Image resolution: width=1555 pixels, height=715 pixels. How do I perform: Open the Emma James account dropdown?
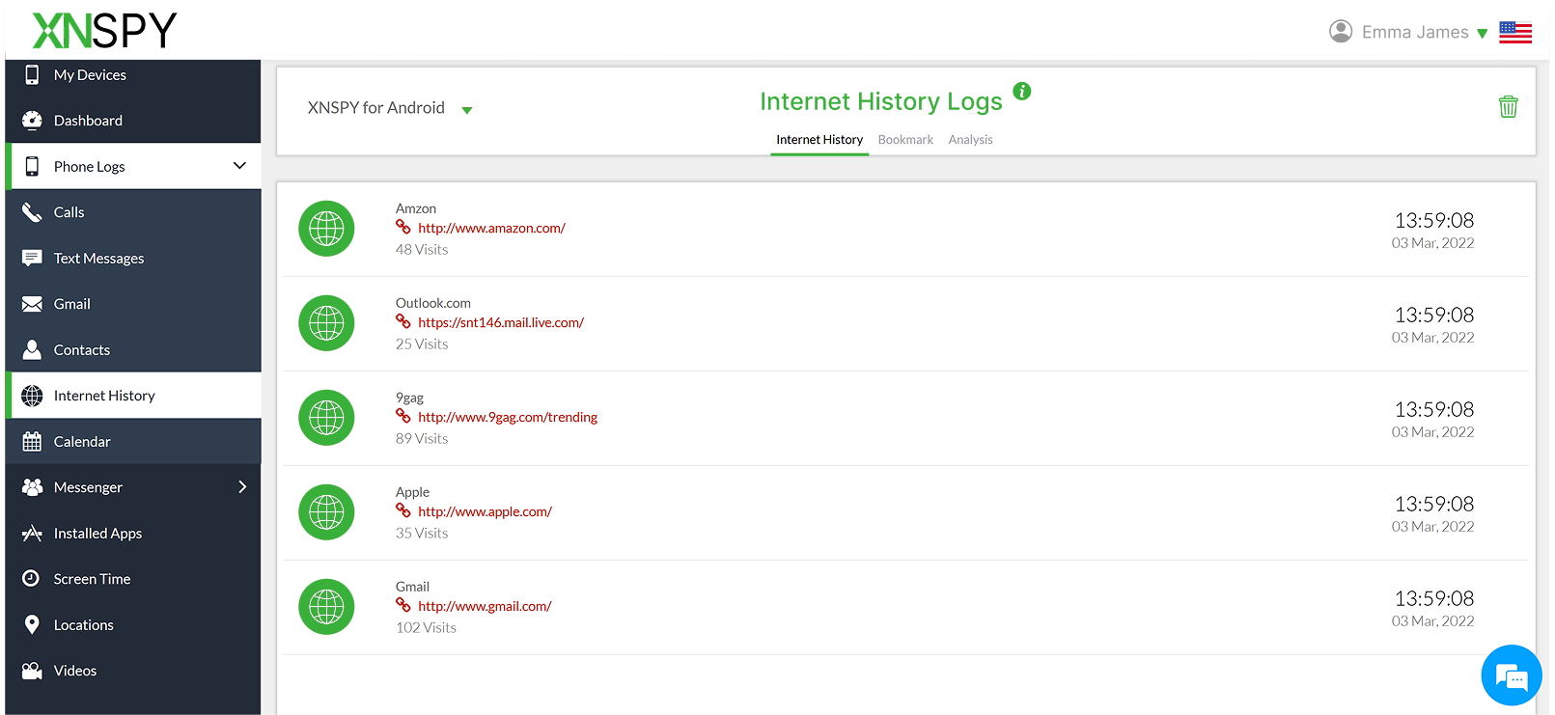click(1482, 34)
